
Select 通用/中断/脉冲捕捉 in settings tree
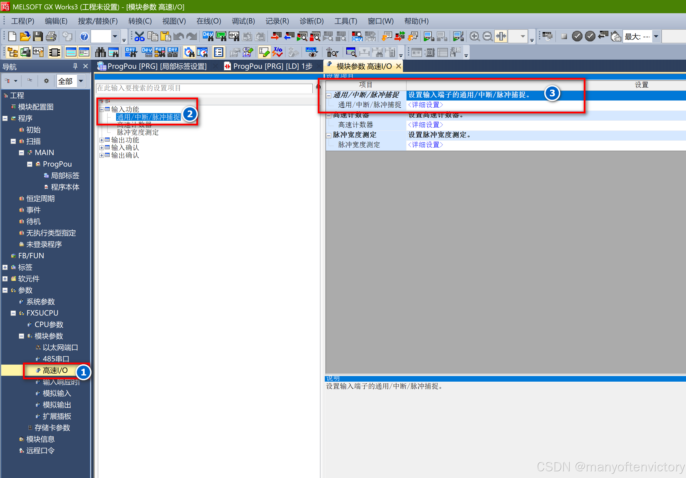tap(148, 117)
